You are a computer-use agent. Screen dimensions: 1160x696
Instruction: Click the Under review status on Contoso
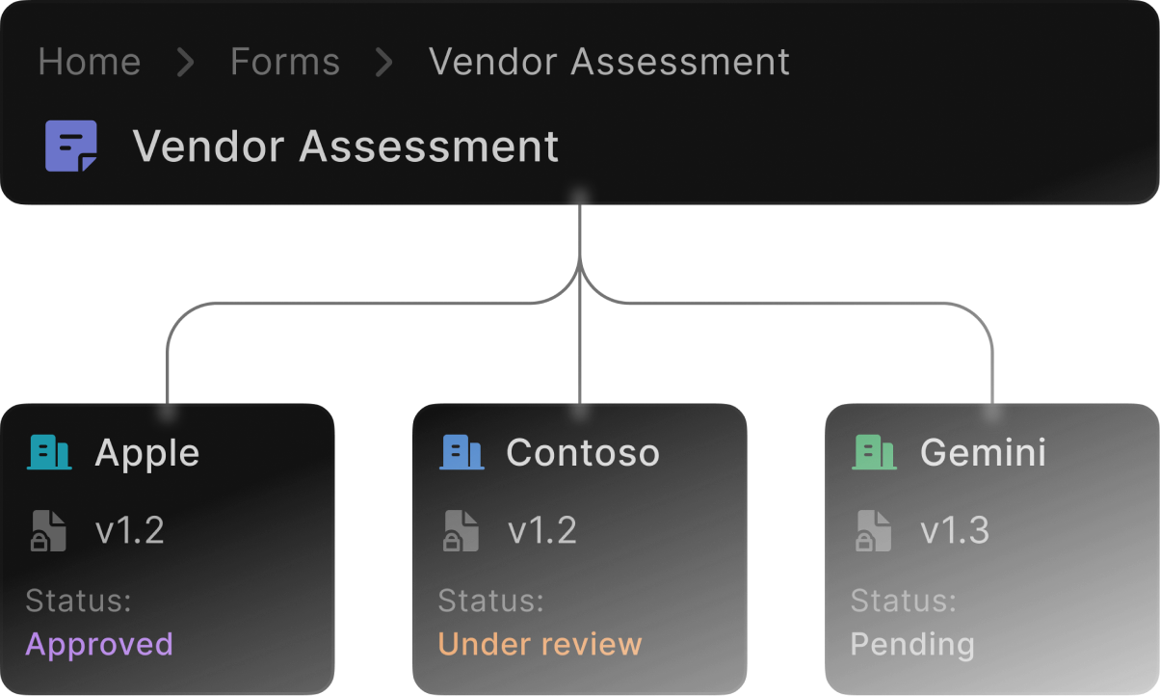(540, 644)
